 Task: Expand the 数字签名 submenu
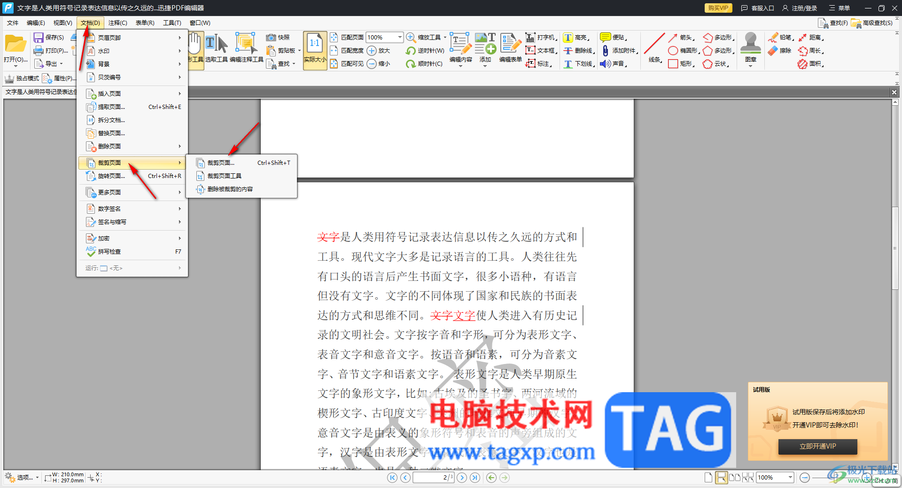coord(132,209)
